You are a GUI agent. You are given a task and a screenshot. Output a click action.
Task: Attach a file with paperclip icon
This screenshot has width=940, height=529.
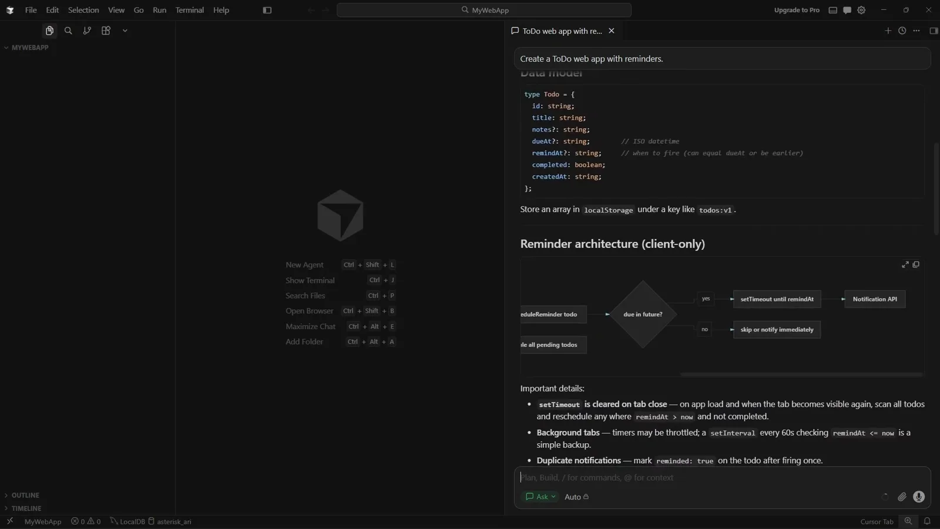(902, 497)
